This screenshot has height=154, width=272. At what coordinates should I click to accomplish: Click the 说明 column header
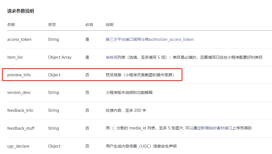[109, 25]
